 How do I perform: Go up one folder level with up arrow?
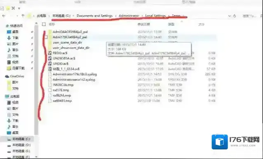[23, 16]
